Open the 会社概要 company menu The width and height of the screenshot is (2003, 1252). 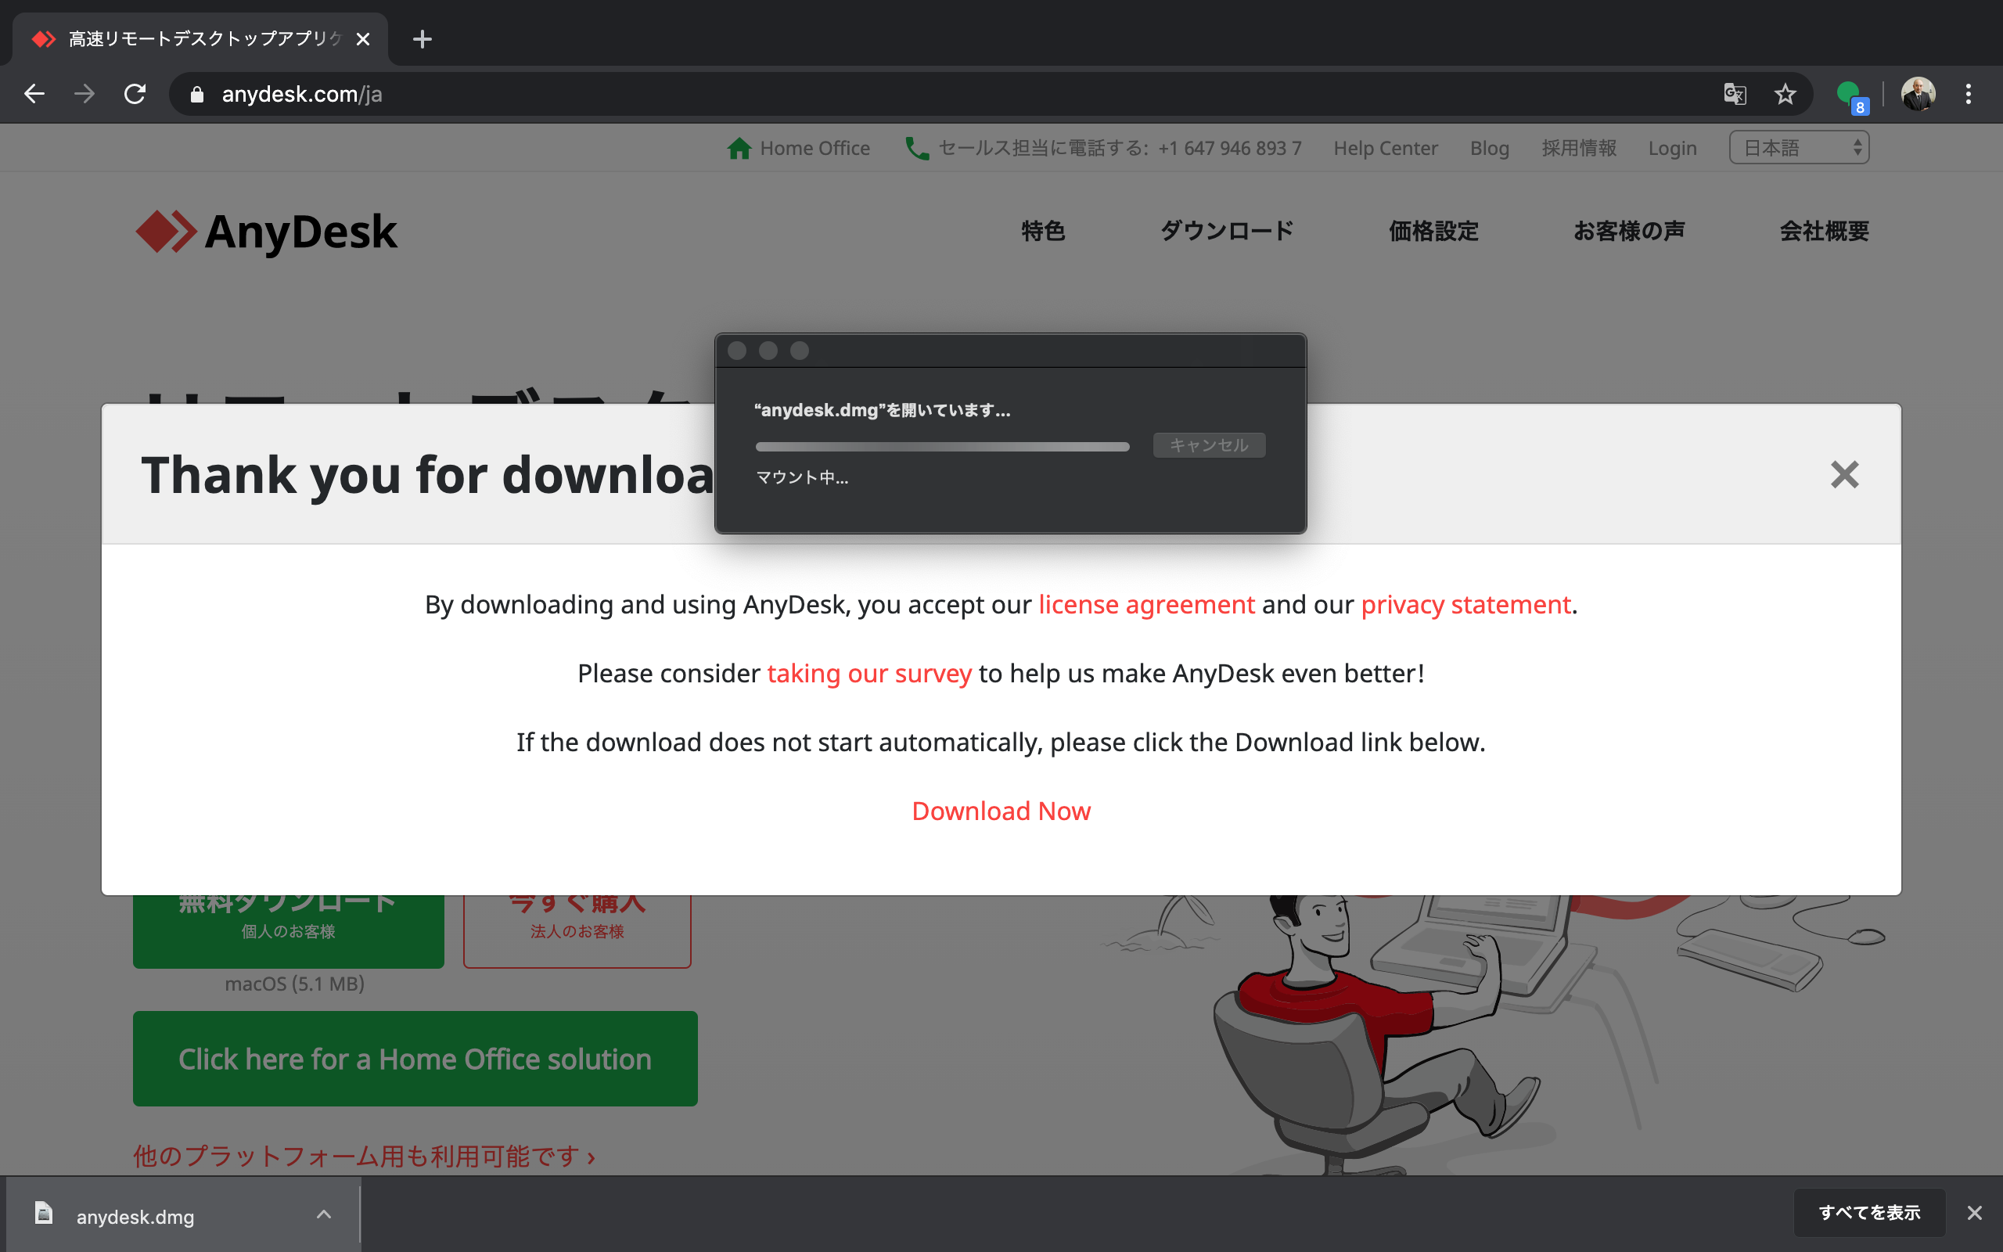pyautogui.click(x=1825, y=231)
